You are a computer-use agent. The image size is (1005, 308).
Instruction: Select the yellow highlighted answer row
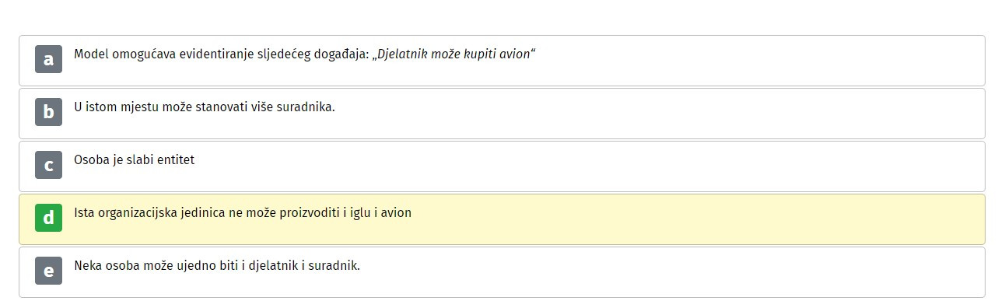point(502,219)
